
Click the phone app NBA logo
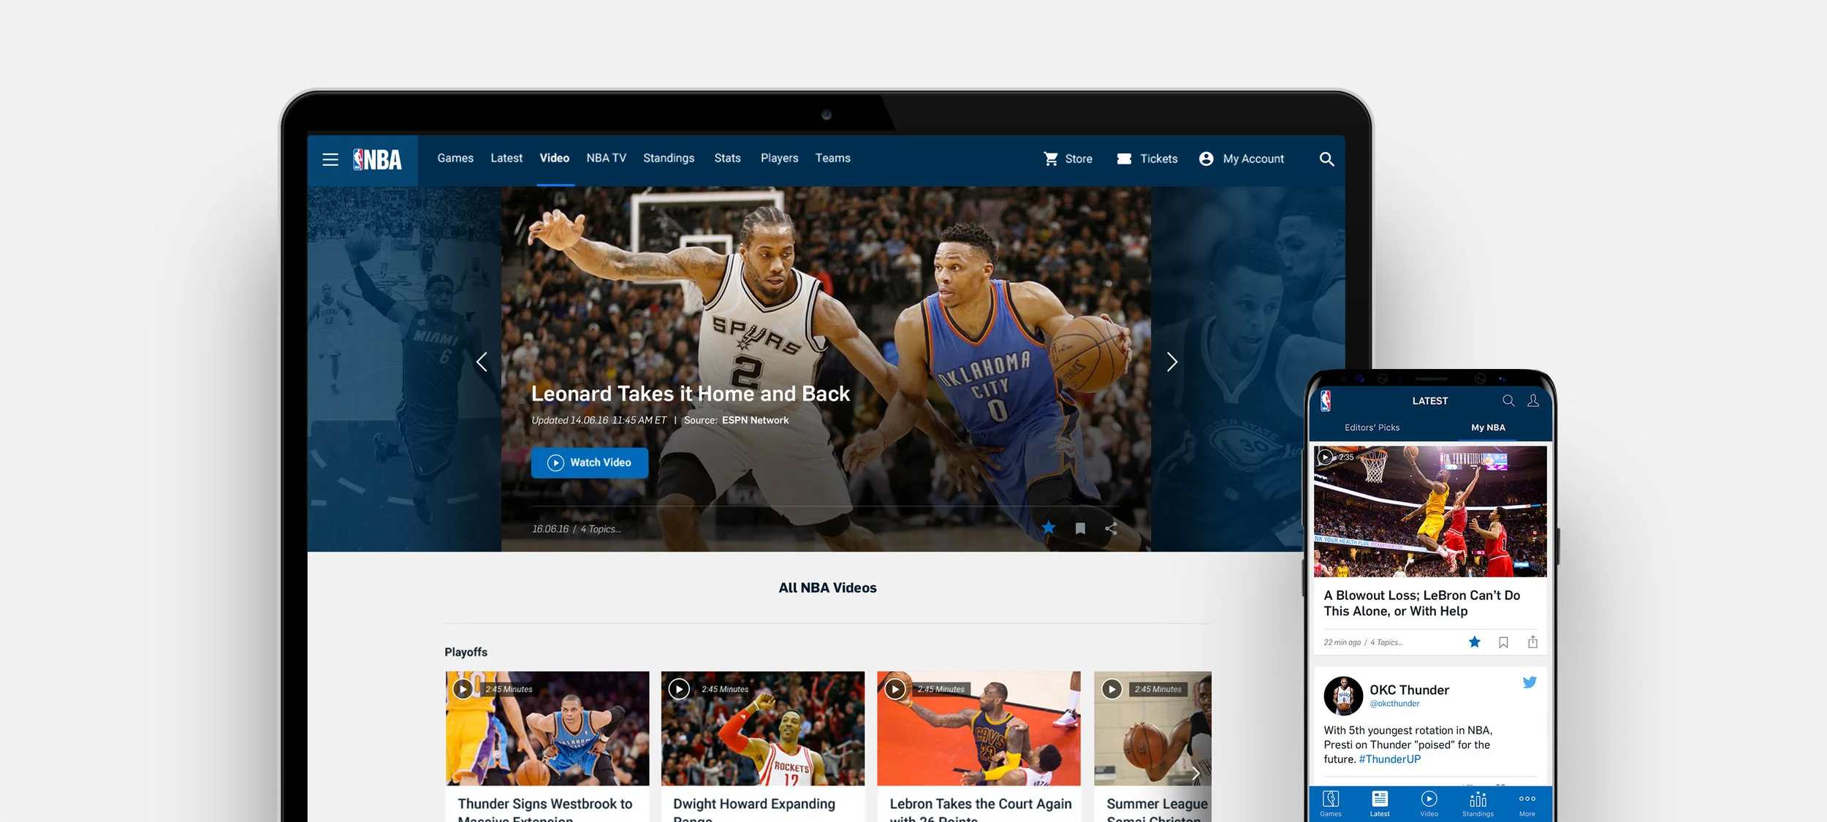(x=1326, y=400)
